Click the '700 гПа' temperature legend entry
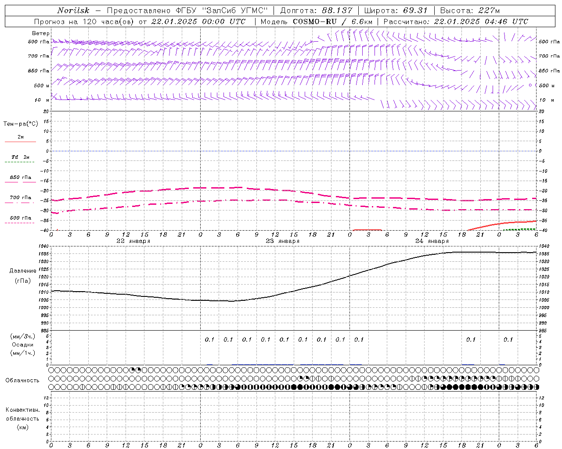This screenshot has width=562, height=449. [21, 197]
